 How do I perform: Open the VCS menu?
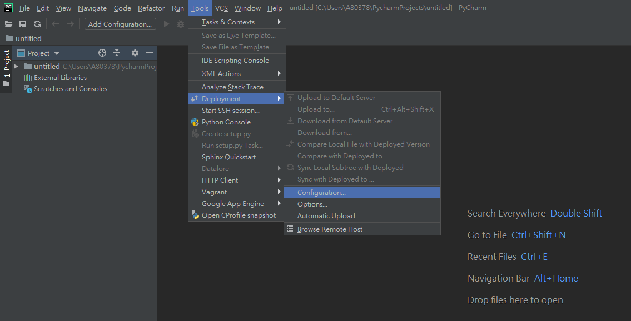[x=221, y=8]
